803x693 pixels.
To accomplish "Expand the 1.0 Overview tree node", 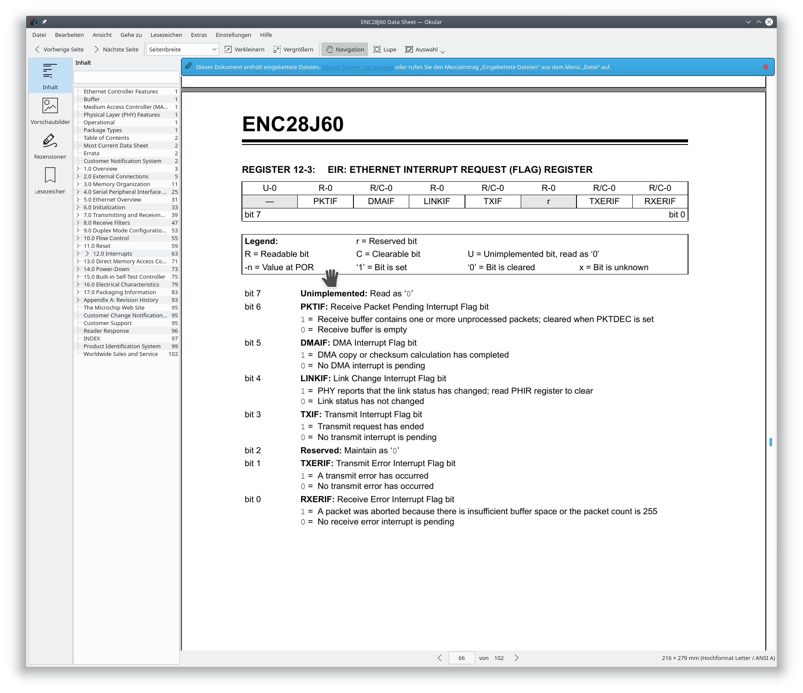I will point(78,169).
